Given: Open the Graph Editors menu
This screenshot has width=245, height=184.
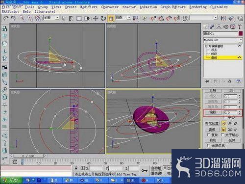Looking at the screenshot, I should (173, 7).
